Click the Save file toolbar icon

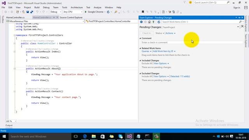point(28,12)
